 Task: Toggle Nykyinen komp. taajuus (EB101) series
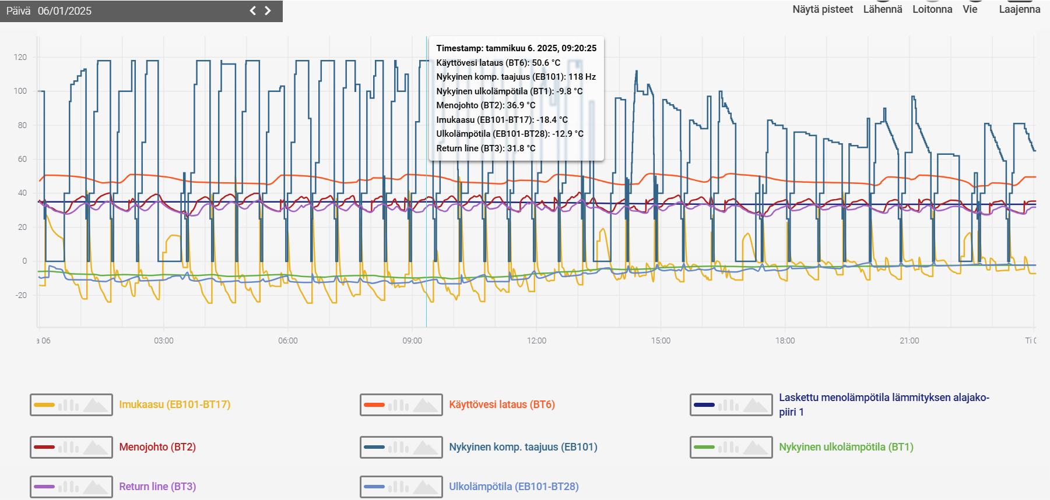(523, 447)
